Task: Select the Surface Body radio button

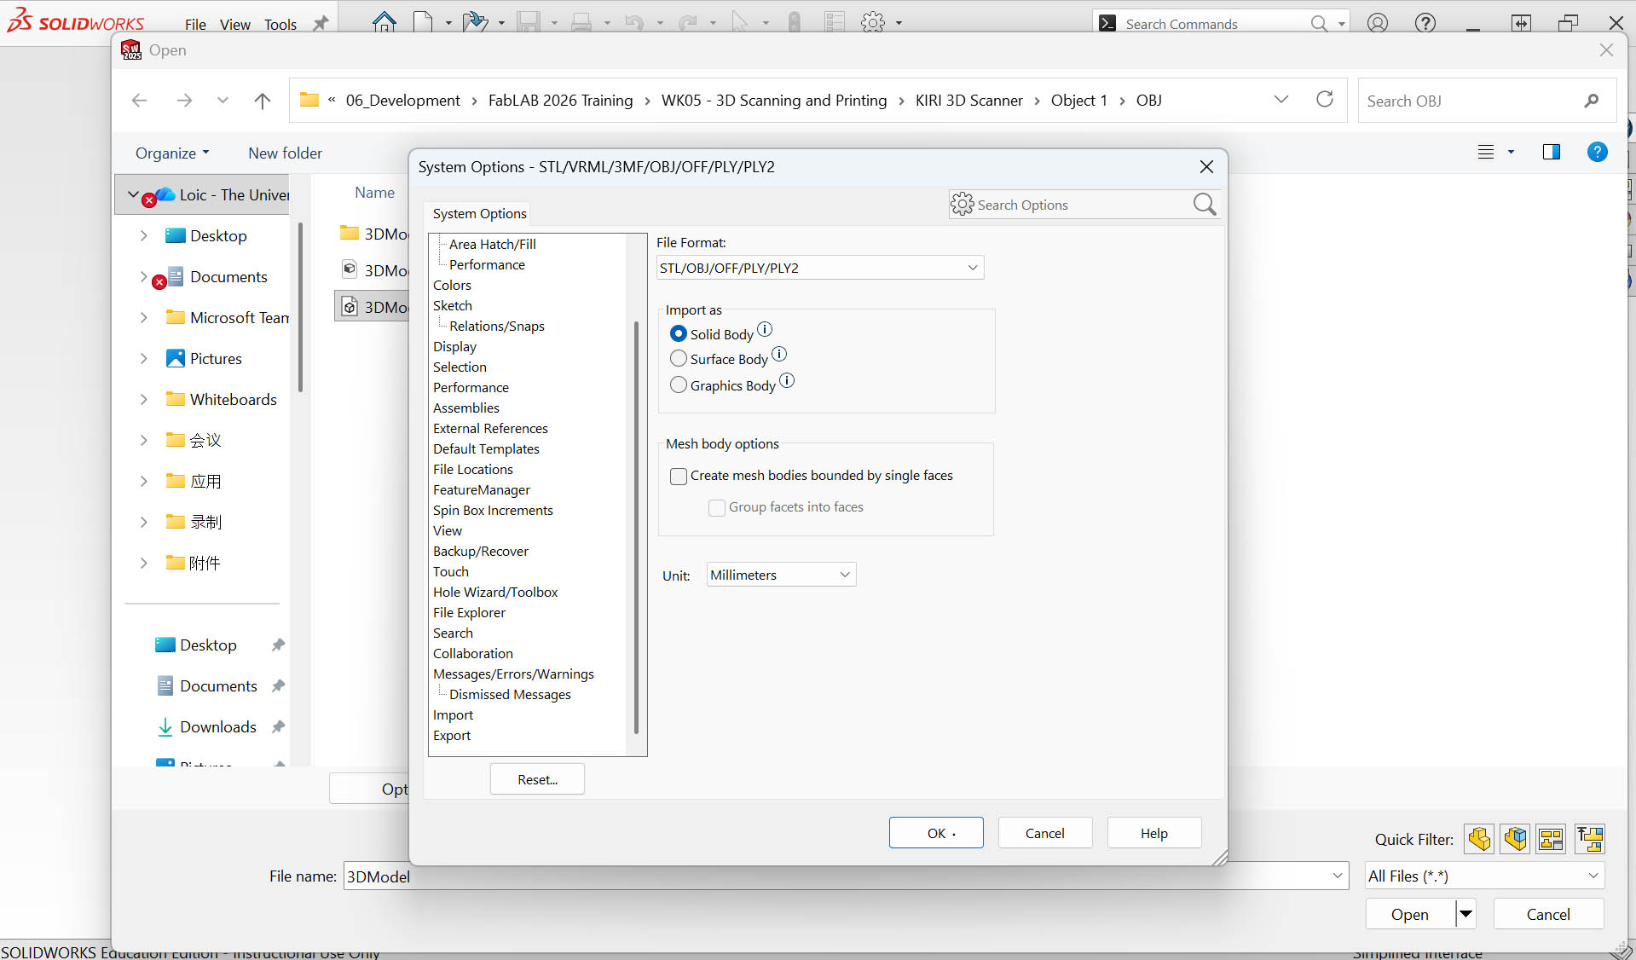Action: click(679, 358)
